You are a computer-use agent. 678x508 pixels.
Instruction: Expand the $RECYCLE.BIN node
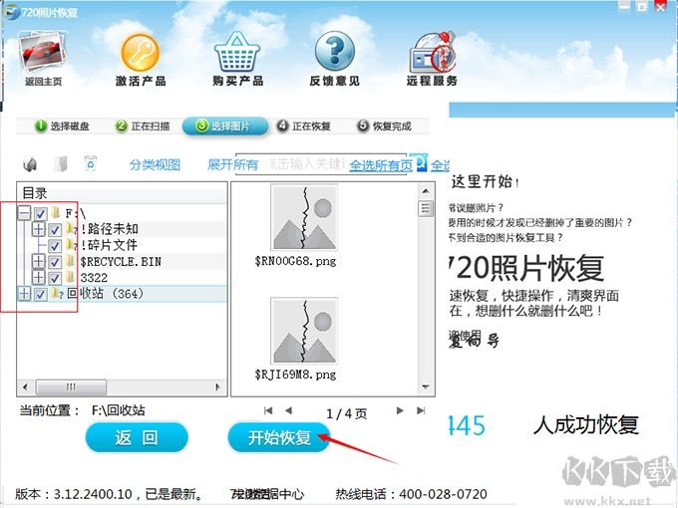tap(39, 261)
